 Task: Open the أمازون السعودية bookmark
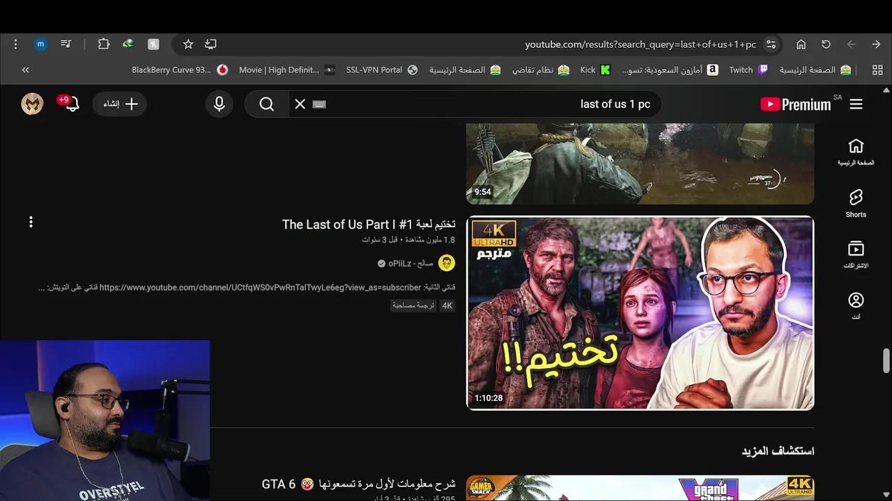(x=670, y=70)
